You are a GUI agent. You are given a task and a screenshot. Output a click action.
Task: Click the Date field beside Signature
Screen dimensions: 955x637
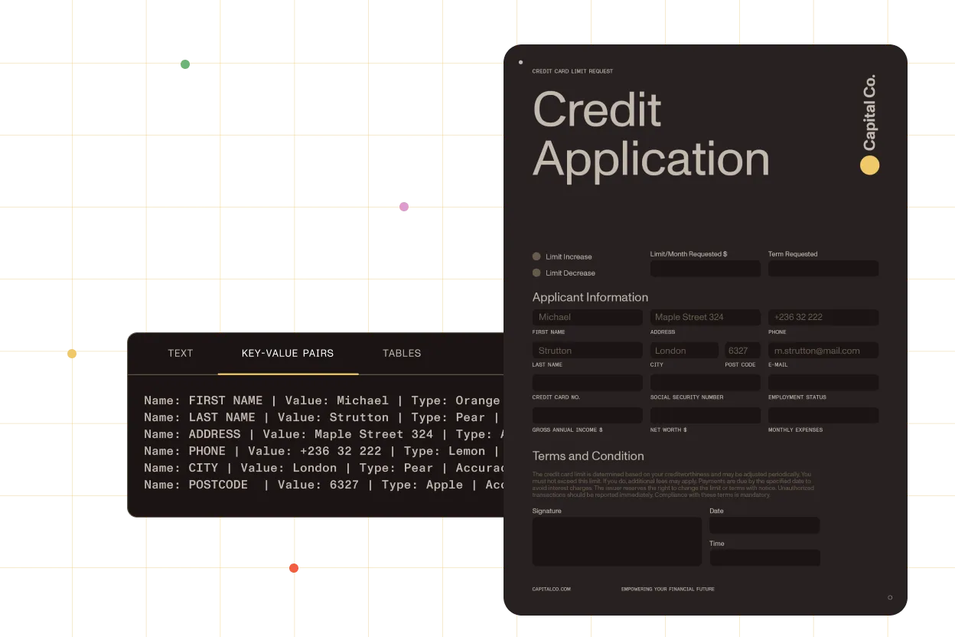[x=764, y=525]
